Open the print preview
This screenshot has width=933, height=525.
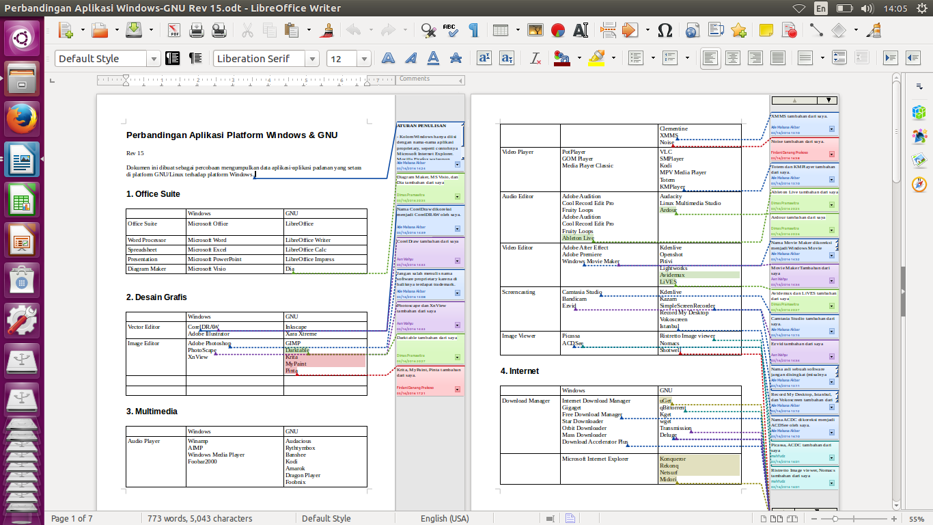coord(219,30)
